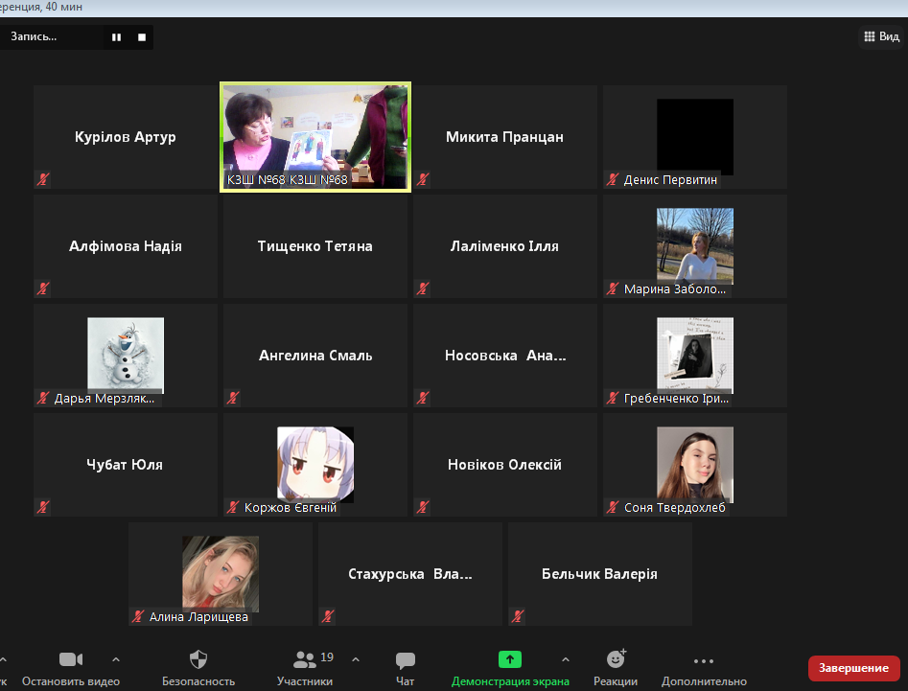Click Алина Ларищева profile photo
908x691 pixels.
(221, 573)
